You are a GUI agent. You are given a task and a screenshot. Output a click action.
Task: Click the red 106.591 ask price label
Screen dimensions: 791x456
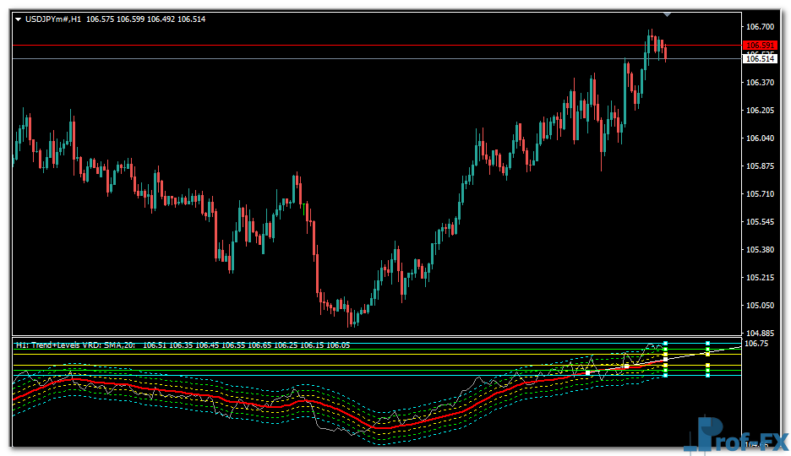(x=760, y=46)
